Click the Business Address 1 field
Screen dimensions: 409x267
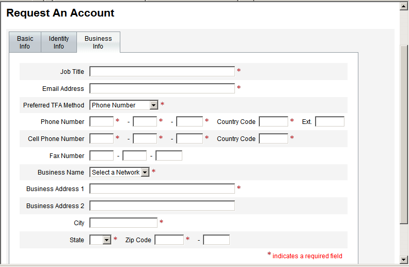[x=162, y=189]
